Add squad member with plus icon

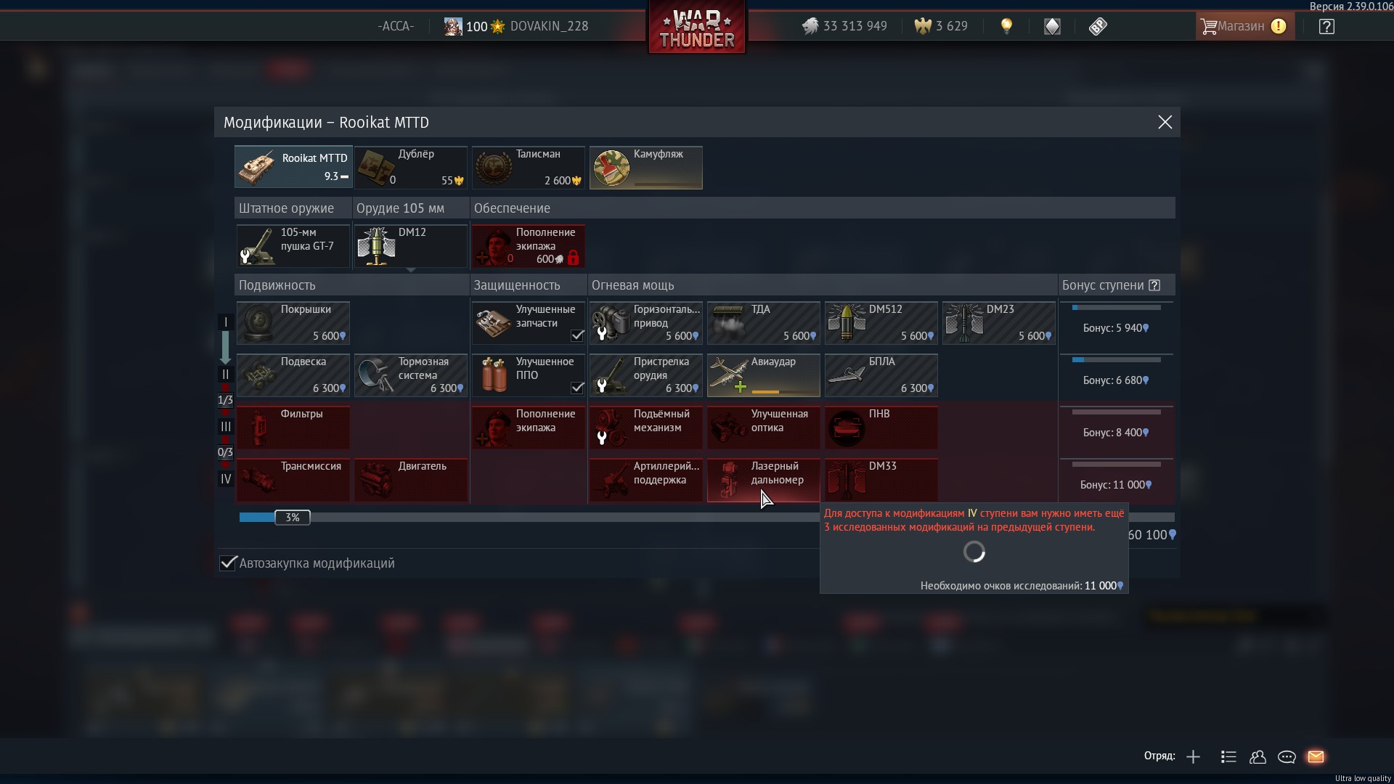click(1193, 757)
